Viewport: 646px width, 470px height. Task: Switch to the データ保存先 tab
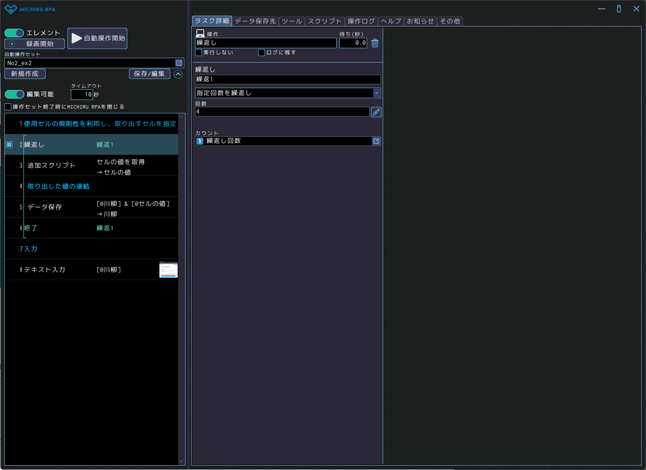tap(255, 21)
